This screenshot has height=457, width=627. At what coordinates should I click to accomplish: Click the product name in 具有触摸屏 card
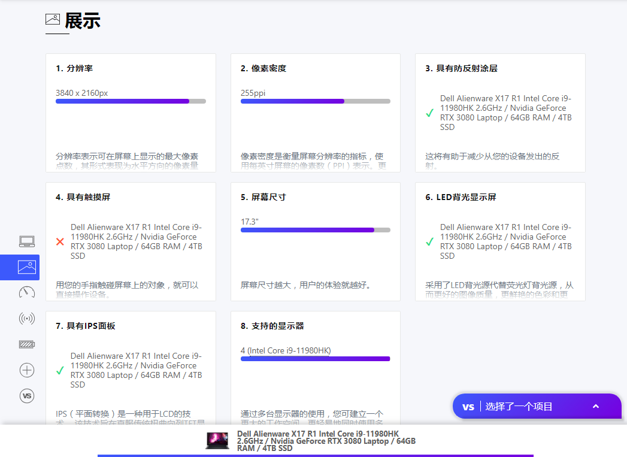(137, 241)
